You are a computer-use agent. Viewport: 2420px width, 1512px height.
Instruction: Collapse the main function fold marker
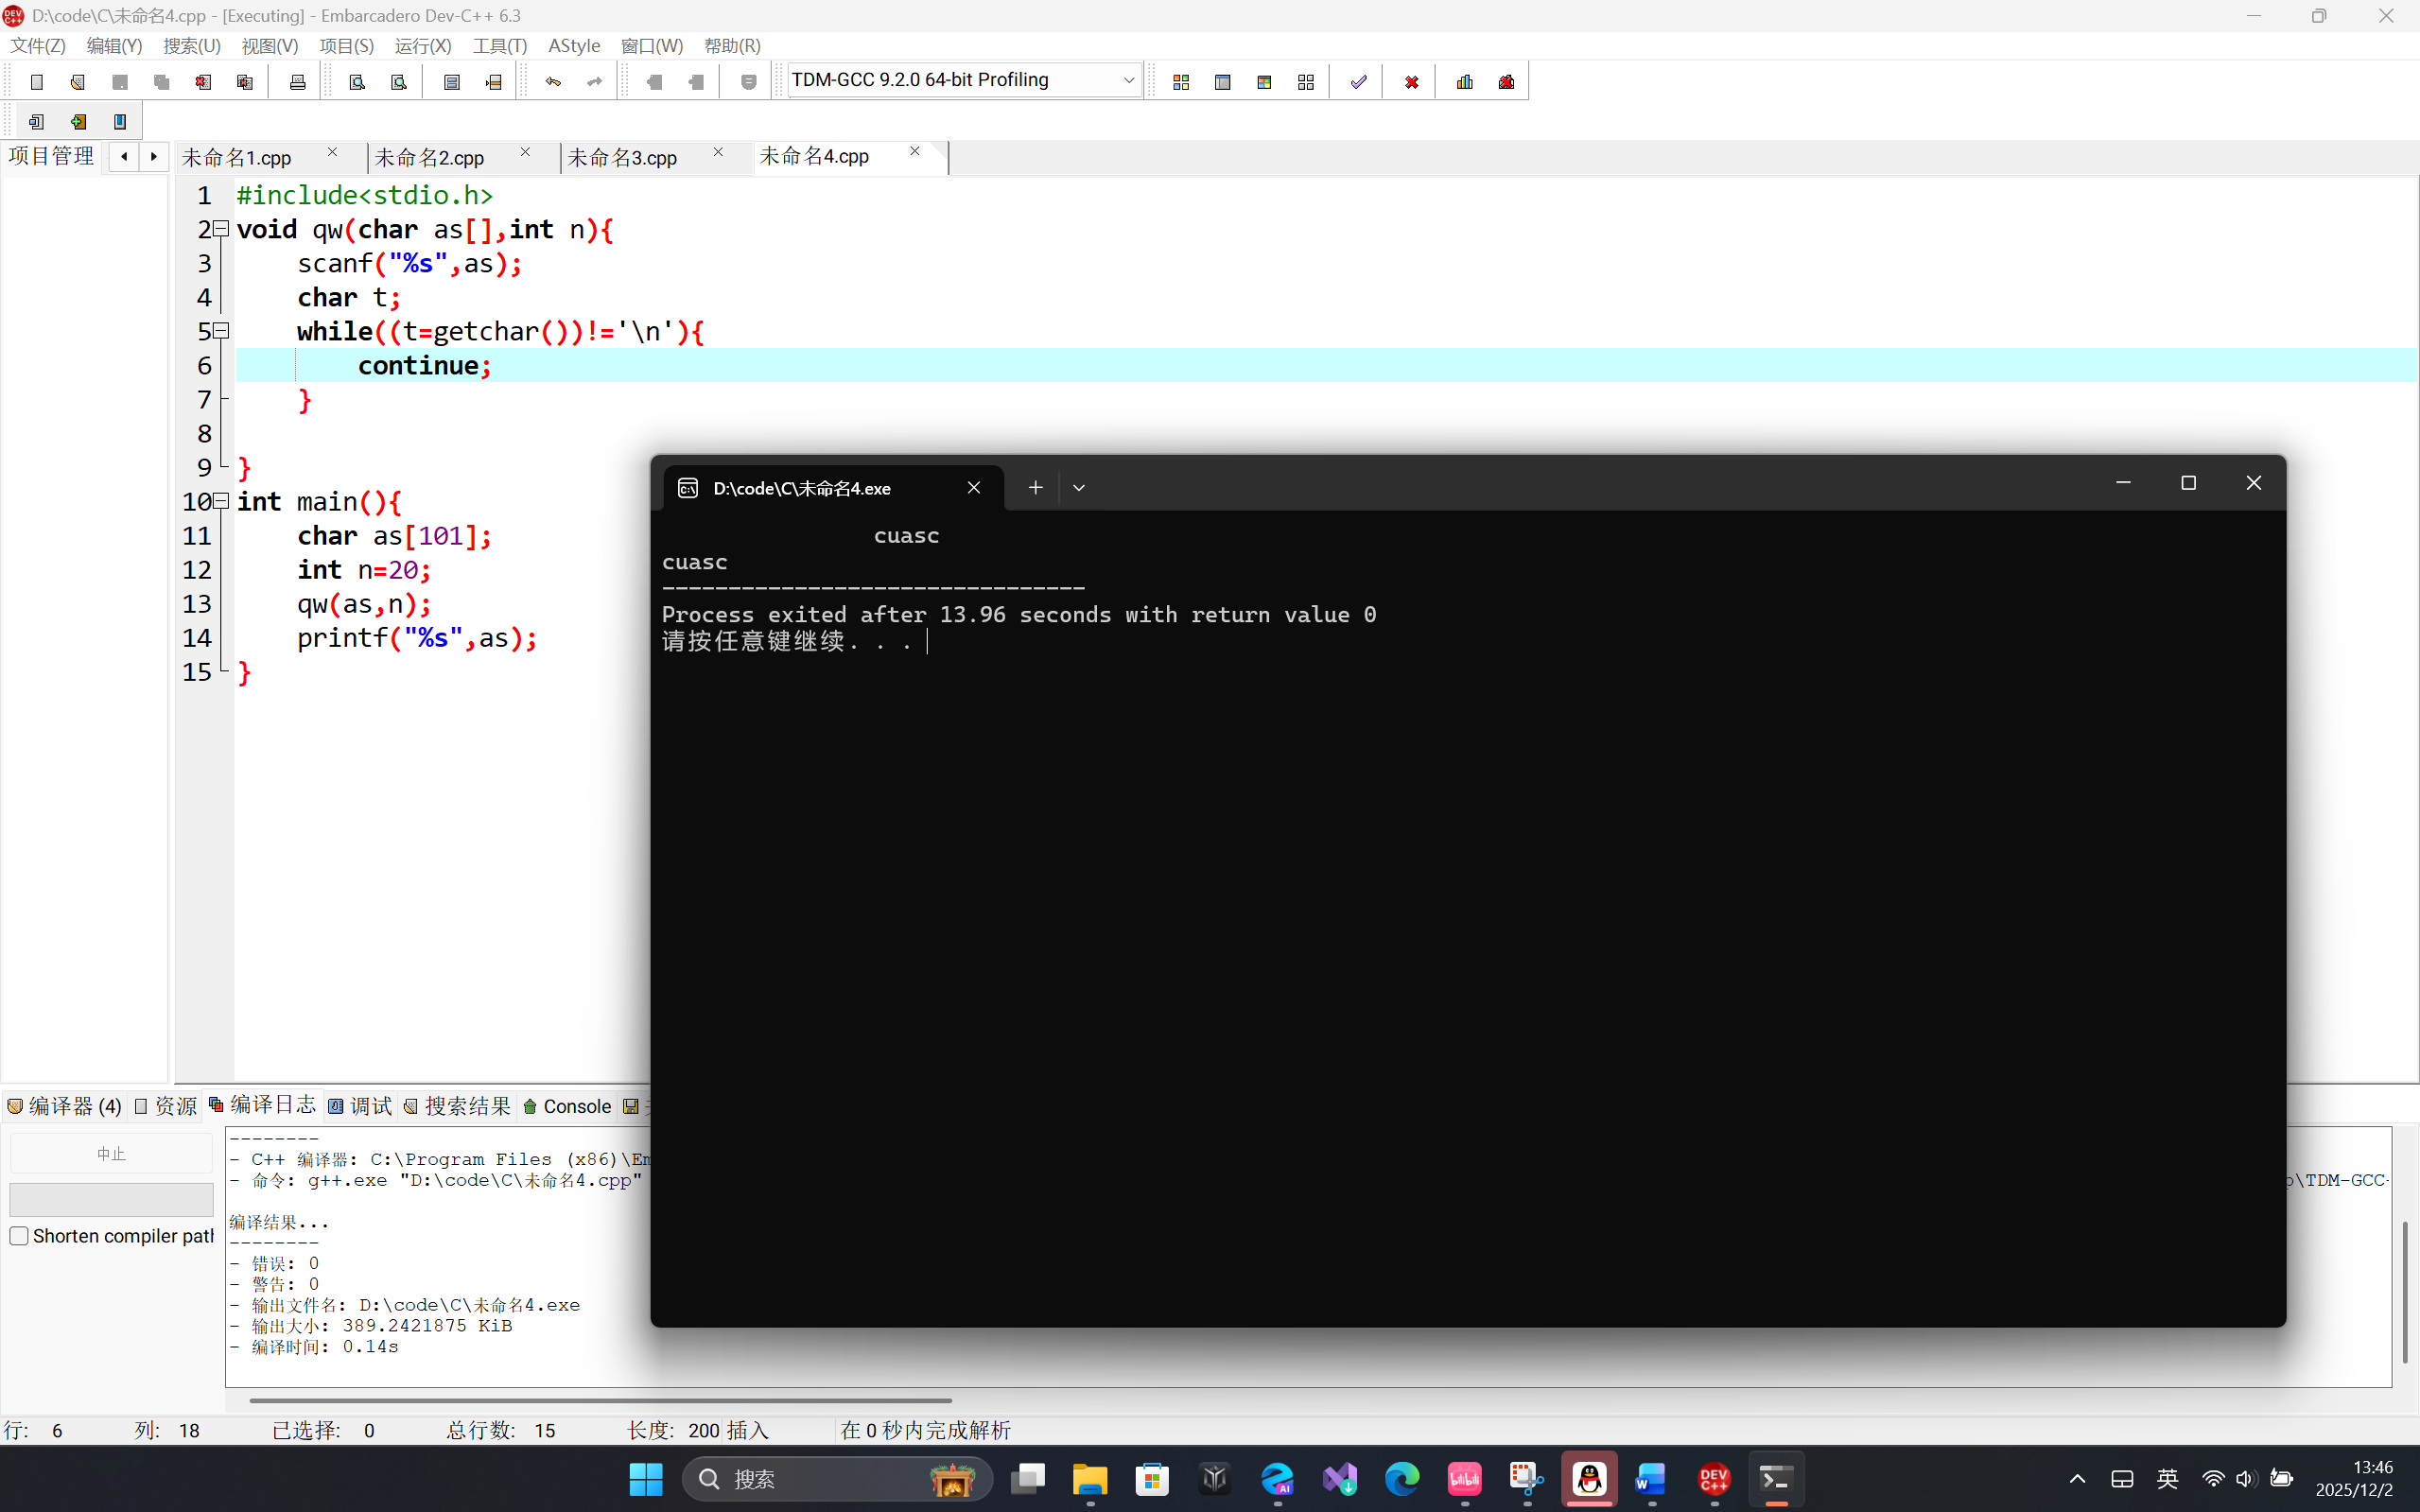point(222,501)
